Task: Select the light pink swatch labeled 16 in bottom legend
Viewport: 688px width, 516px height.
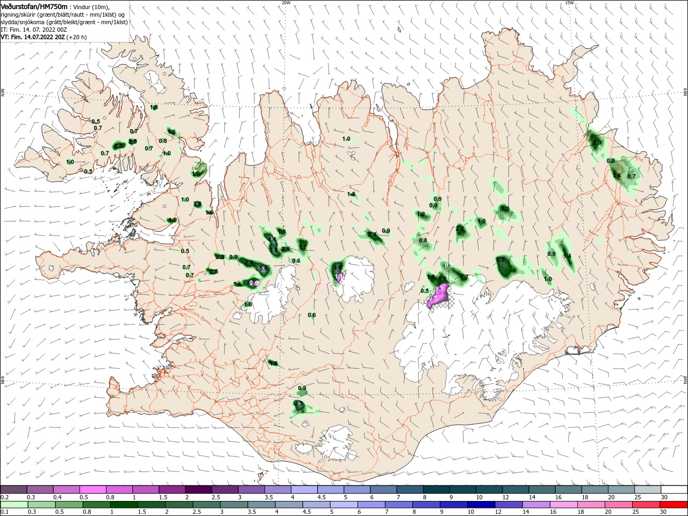Action: coord(564,505)
